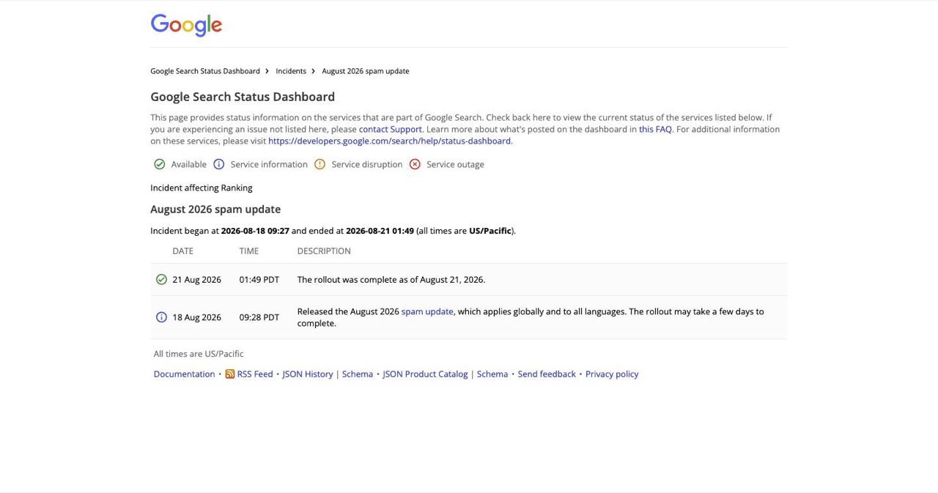The image size is (938, 493).
Task: Click the incident start time 2026-08-18 09:27
Action: pos(255,231)
